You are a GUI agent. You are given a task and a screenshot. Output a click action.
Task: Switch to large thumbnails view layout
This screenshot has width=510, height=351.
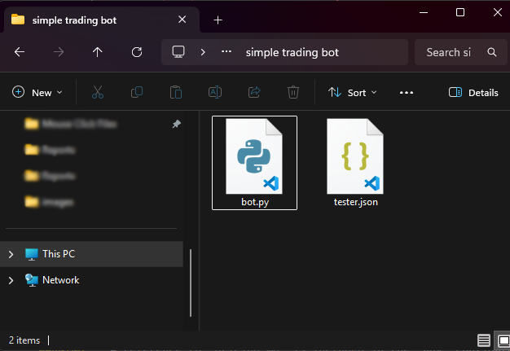503,340
